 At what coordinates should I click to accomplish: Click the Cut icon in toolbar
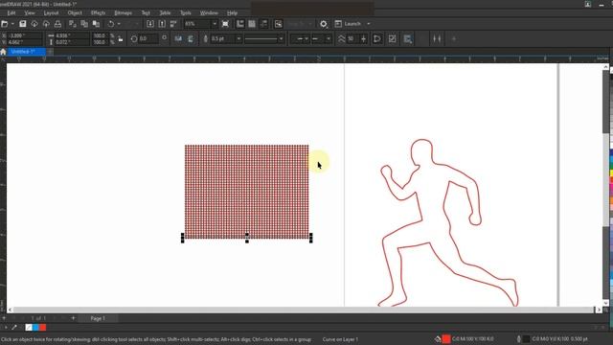[x=73, y=24]
